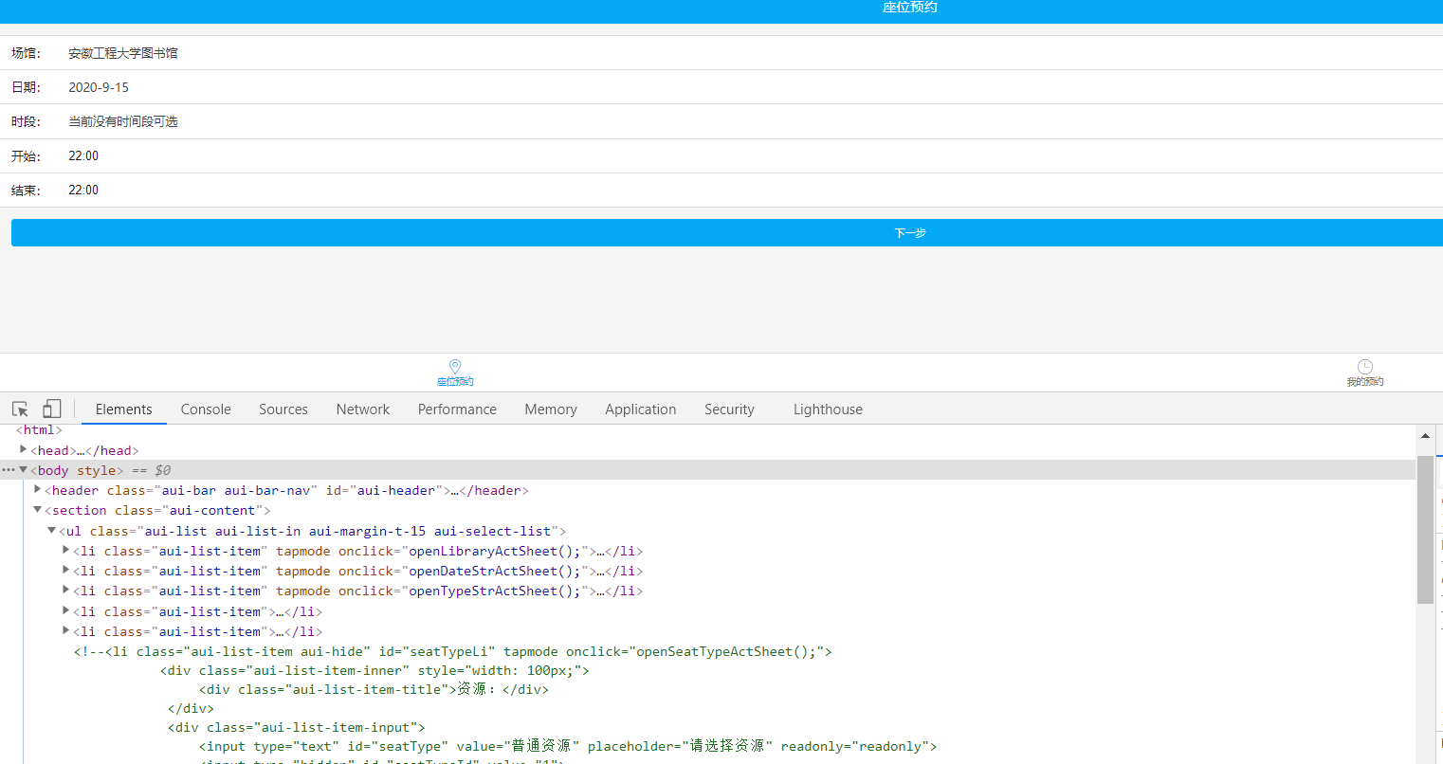Click the Elements panel scrollbar thumb
This screenshot has height=764, width=1443.
(1425, 530)
